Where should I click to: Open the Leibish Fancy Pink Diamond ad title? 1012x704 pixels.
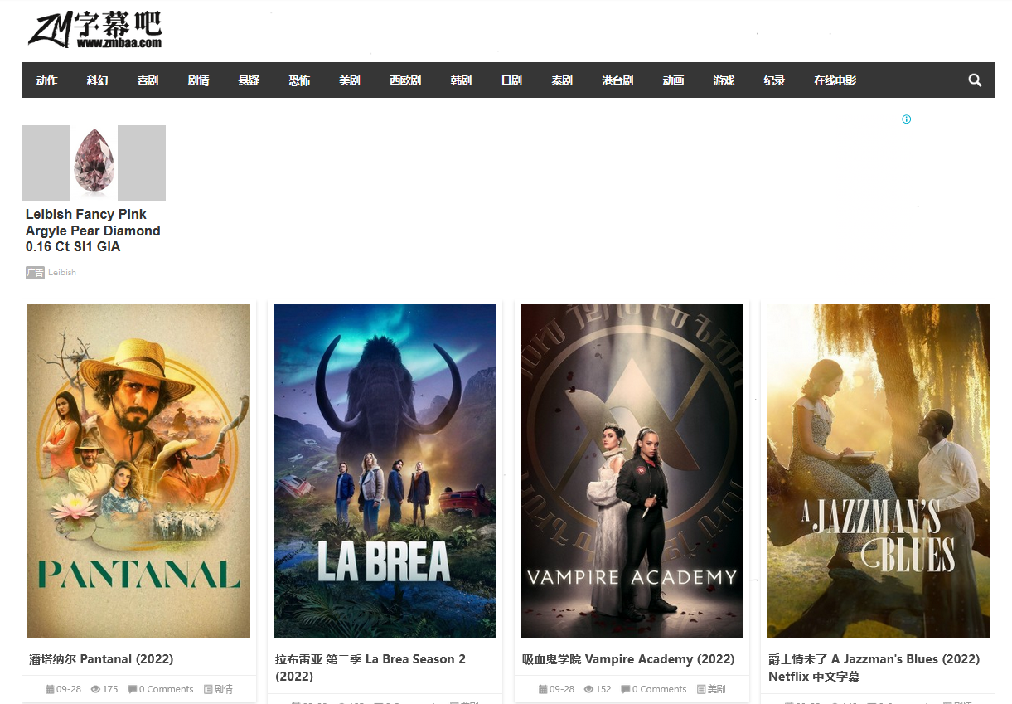click(93, 231)
